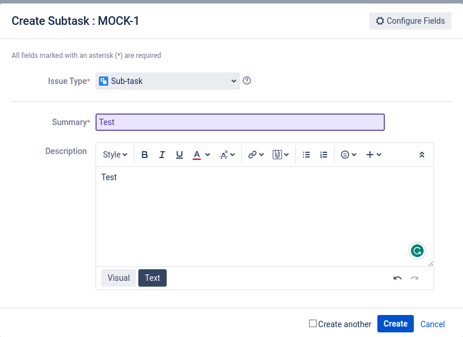
Task: Expand the link options dropdown arrow
Action: 262,155
